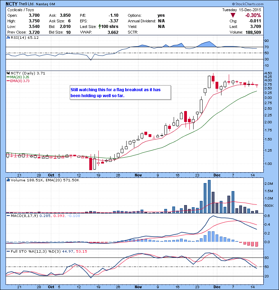This screenshot has width=279, height=290.
Task: Click the Open value 3.700
Action: (x=34, y=15)
